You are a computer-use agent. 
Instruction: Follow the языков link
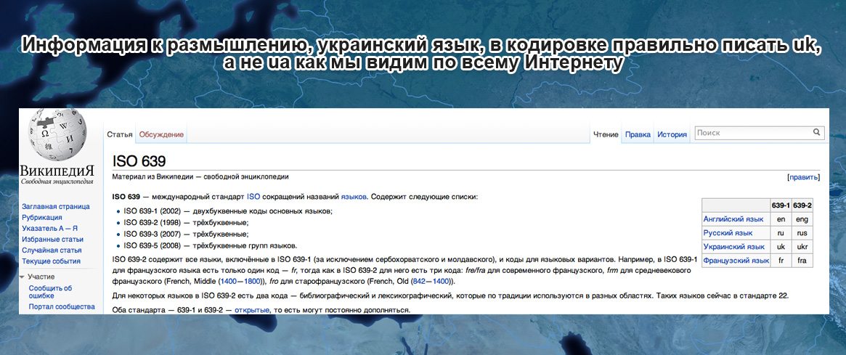tap(354, 197)
